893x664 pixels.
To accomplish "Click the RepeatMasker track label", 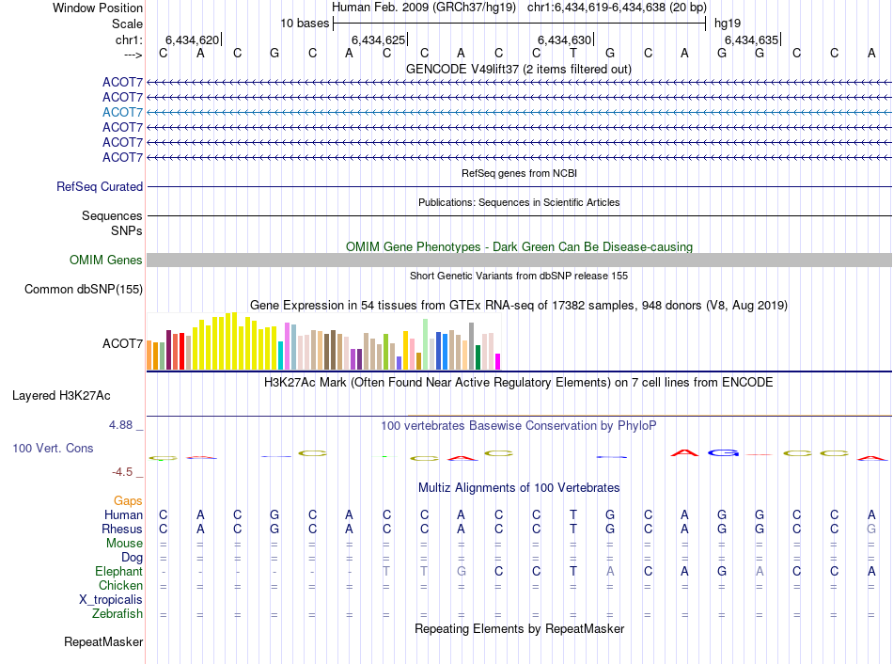I will (x=102, y=642).
